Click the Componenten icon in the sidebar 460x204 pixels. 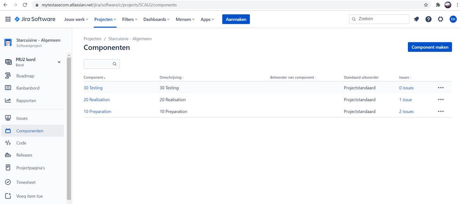[8, 131]
